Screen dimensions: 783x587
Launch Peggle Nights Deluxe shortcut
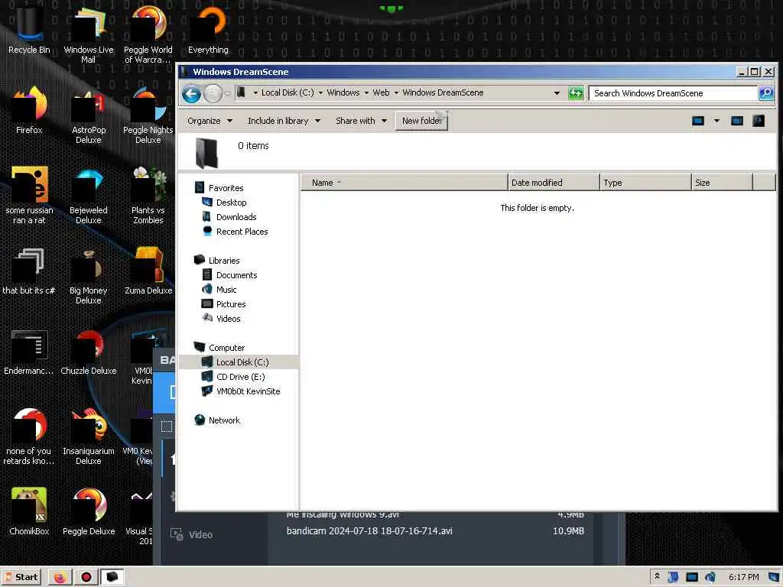pyautogui.click(x=148, y=115)
